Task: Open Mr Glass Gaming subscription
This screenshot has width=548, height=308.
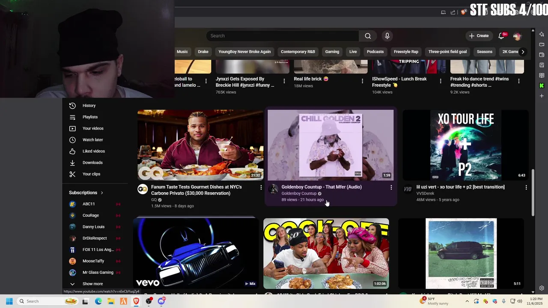Action: point(94,272)
